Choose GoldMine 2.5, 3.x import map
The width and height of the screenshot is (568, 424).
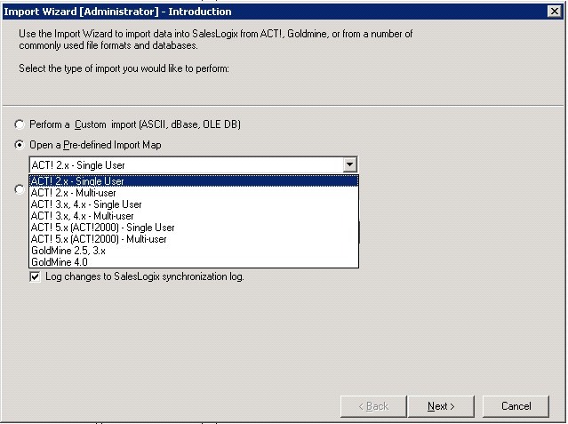point(194,251)
